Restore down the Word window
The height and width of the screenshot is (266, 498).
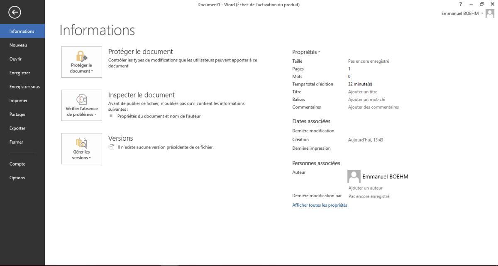coord(482,4)
